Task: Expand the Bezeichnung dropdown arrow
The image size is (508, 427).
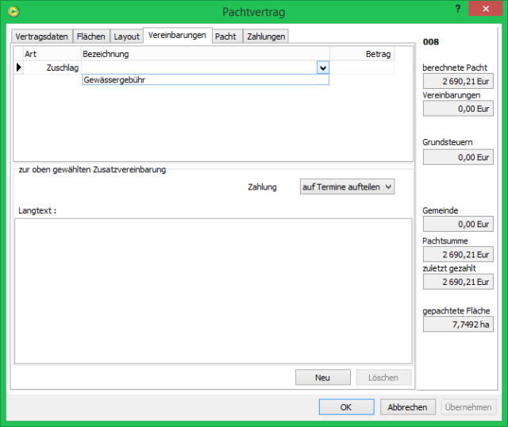Action: point(322,68)
